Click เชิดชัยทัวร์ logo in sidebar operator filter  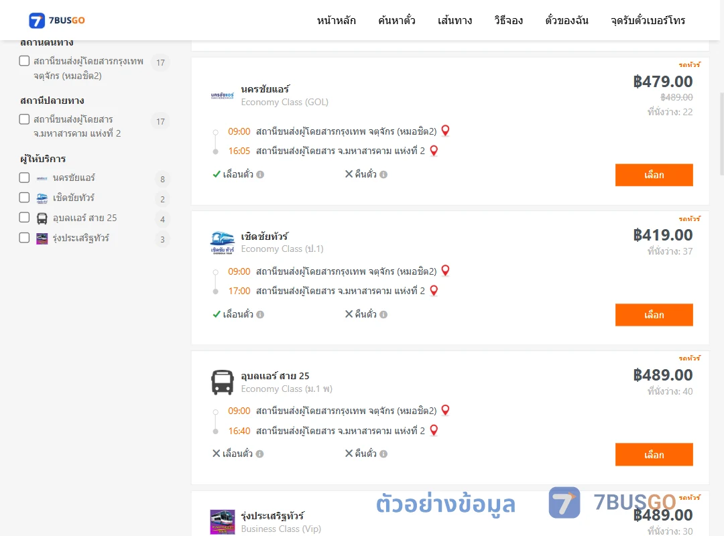(x=42, y=198)
